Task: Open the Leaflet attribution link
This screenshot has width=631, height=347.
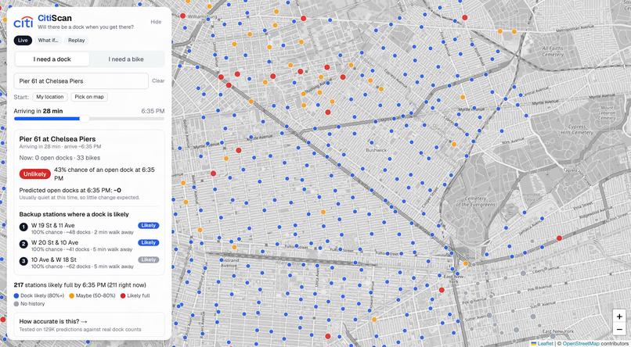Action: pos(542,343)
